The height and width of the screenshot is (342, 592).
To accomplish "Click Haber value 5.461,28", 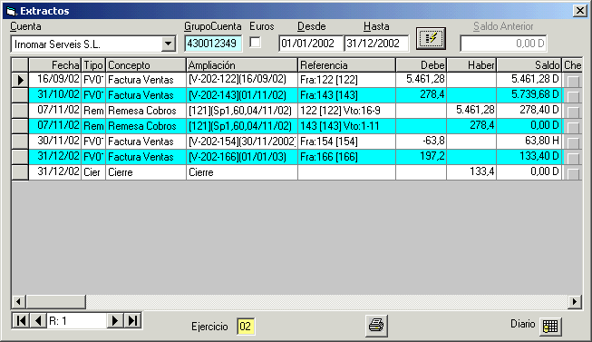I will coord(471,111).
